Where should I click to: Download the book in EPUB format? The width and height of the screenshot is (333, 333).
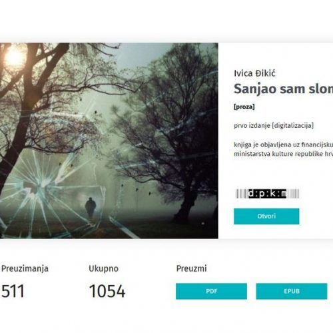click(292, 291)
